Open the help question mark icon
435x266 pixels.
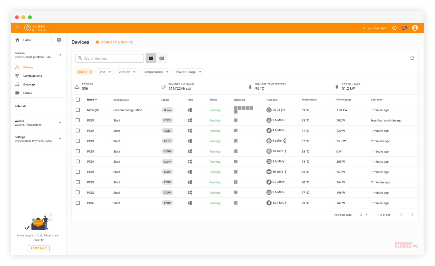[394, 28]
